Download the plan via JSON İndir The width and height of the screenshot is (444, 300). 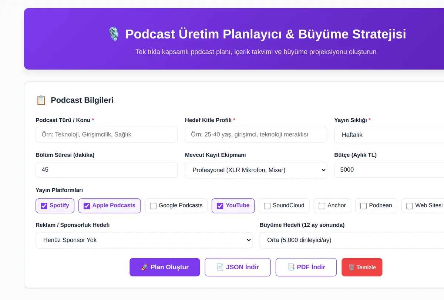pos(238,267)
